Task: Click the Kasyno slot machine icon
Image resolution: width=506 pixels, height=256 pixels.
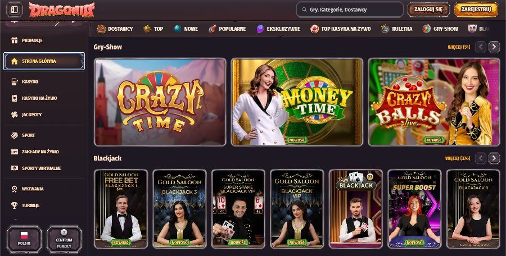Action: pyautogui.click(x=14, y=81)
